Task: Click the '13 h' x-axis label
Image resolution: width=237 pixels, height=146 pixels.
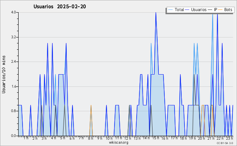Action: click(137, 139)
